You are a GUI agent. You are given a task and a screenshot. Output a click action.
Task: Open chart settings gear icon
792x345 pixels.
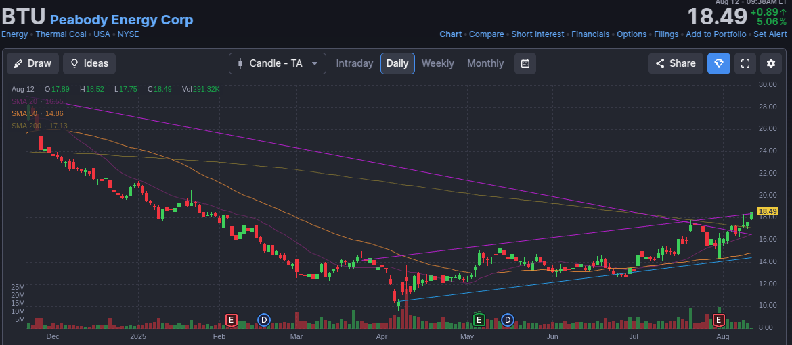[771, 63]
